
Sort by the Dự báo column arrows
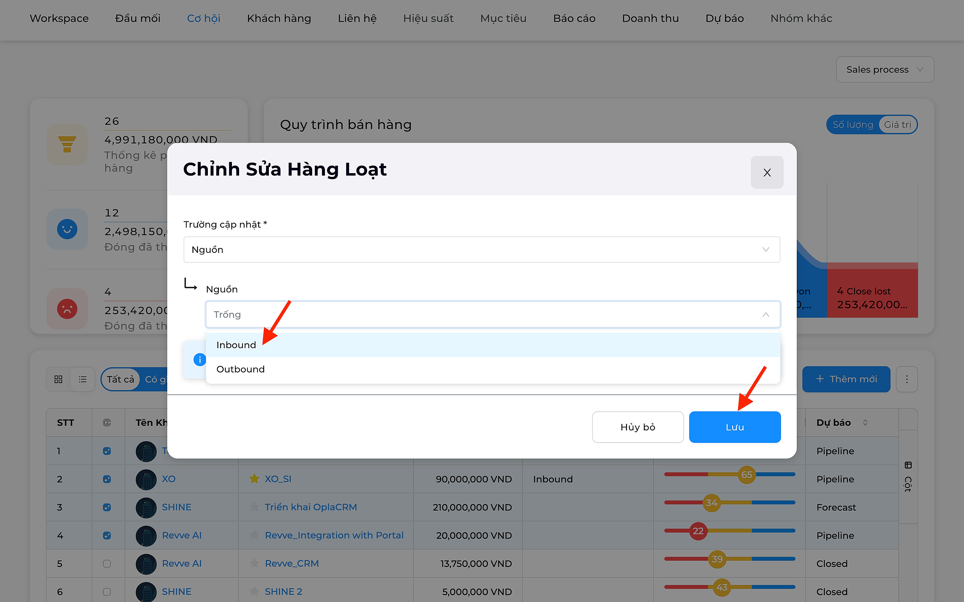tap(865, 423)
